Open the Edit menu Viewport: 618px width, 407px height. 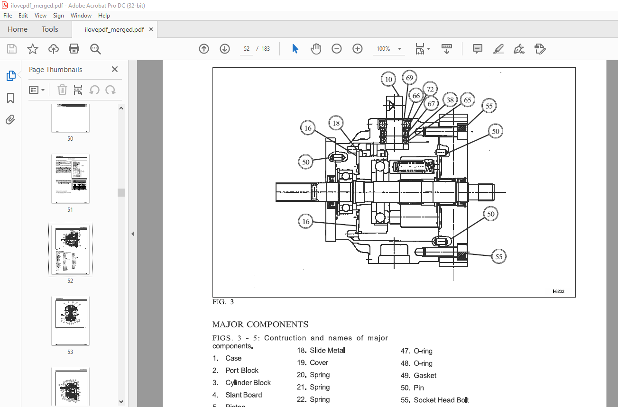23,16
